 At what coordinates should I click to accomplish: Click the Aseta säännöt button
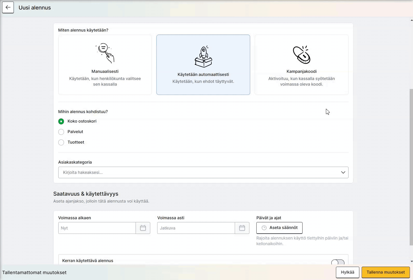[279, 228]
